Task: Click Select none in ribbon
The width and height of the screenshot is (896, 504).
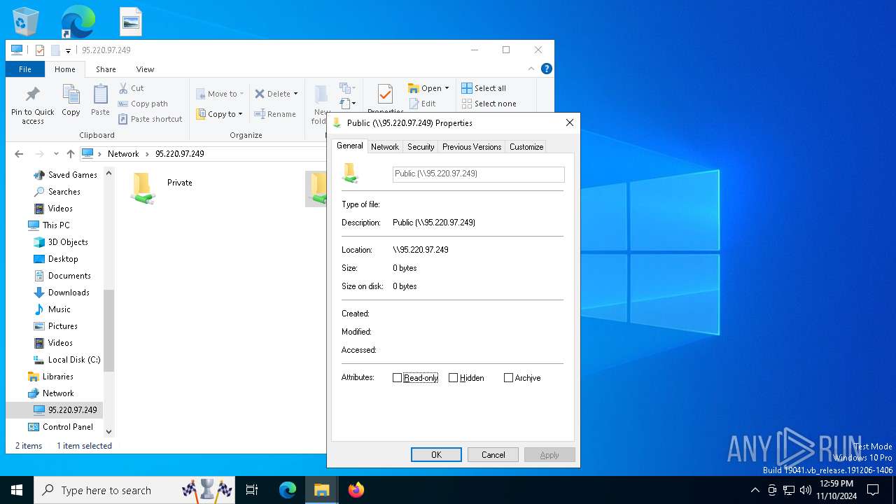Action: pos(489,104)
